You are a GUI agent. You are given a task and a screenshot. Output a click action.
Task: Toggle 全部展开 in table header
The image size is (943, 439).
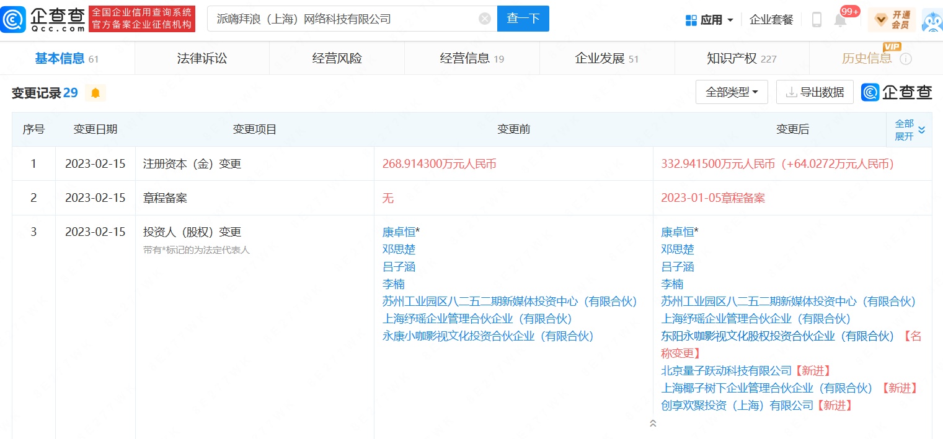pyautogui.click(x=910, y=129)
